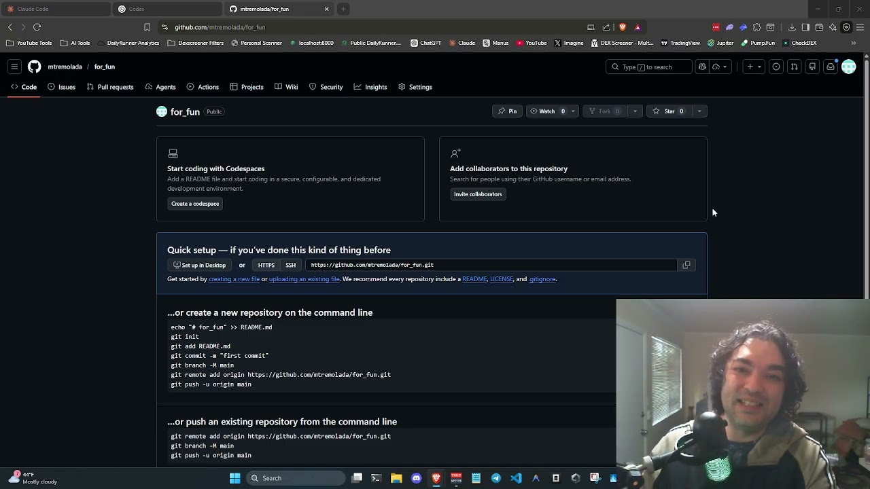
Task: Open the notifications inbox icon
Action: tap(830, 67)
